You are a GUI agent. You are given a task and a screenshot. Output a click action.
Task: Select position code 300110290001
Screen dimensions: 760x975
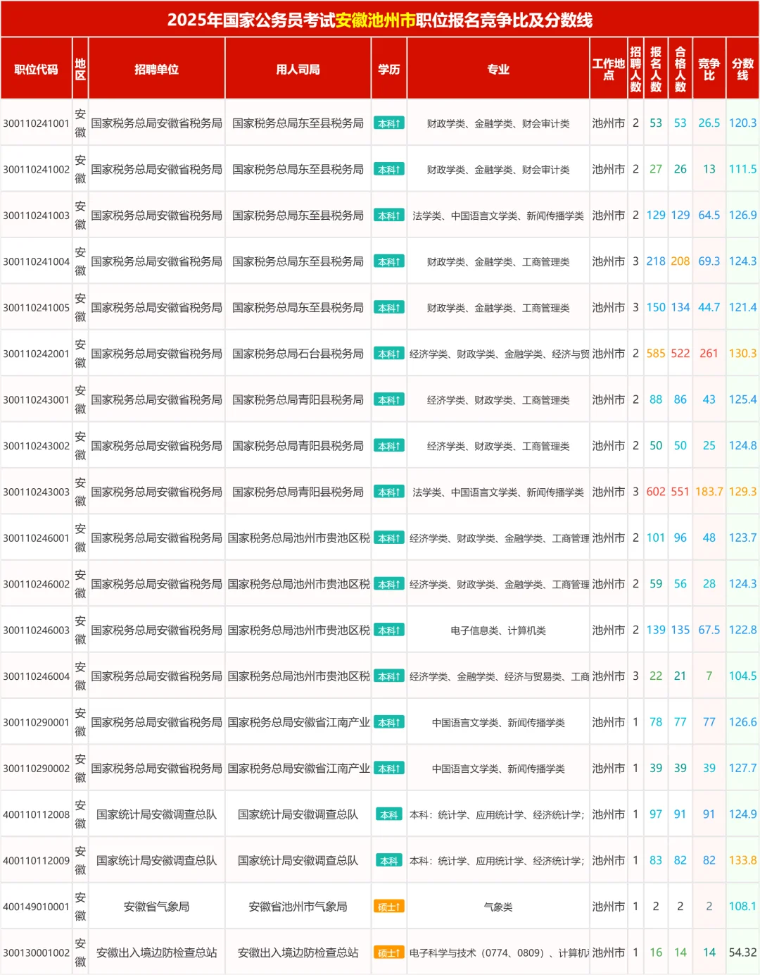36,722
